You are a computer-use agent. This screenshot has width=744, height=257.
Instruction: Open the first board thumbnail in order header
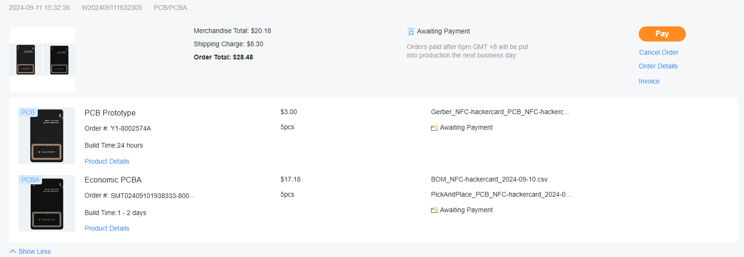pos(25,60)
